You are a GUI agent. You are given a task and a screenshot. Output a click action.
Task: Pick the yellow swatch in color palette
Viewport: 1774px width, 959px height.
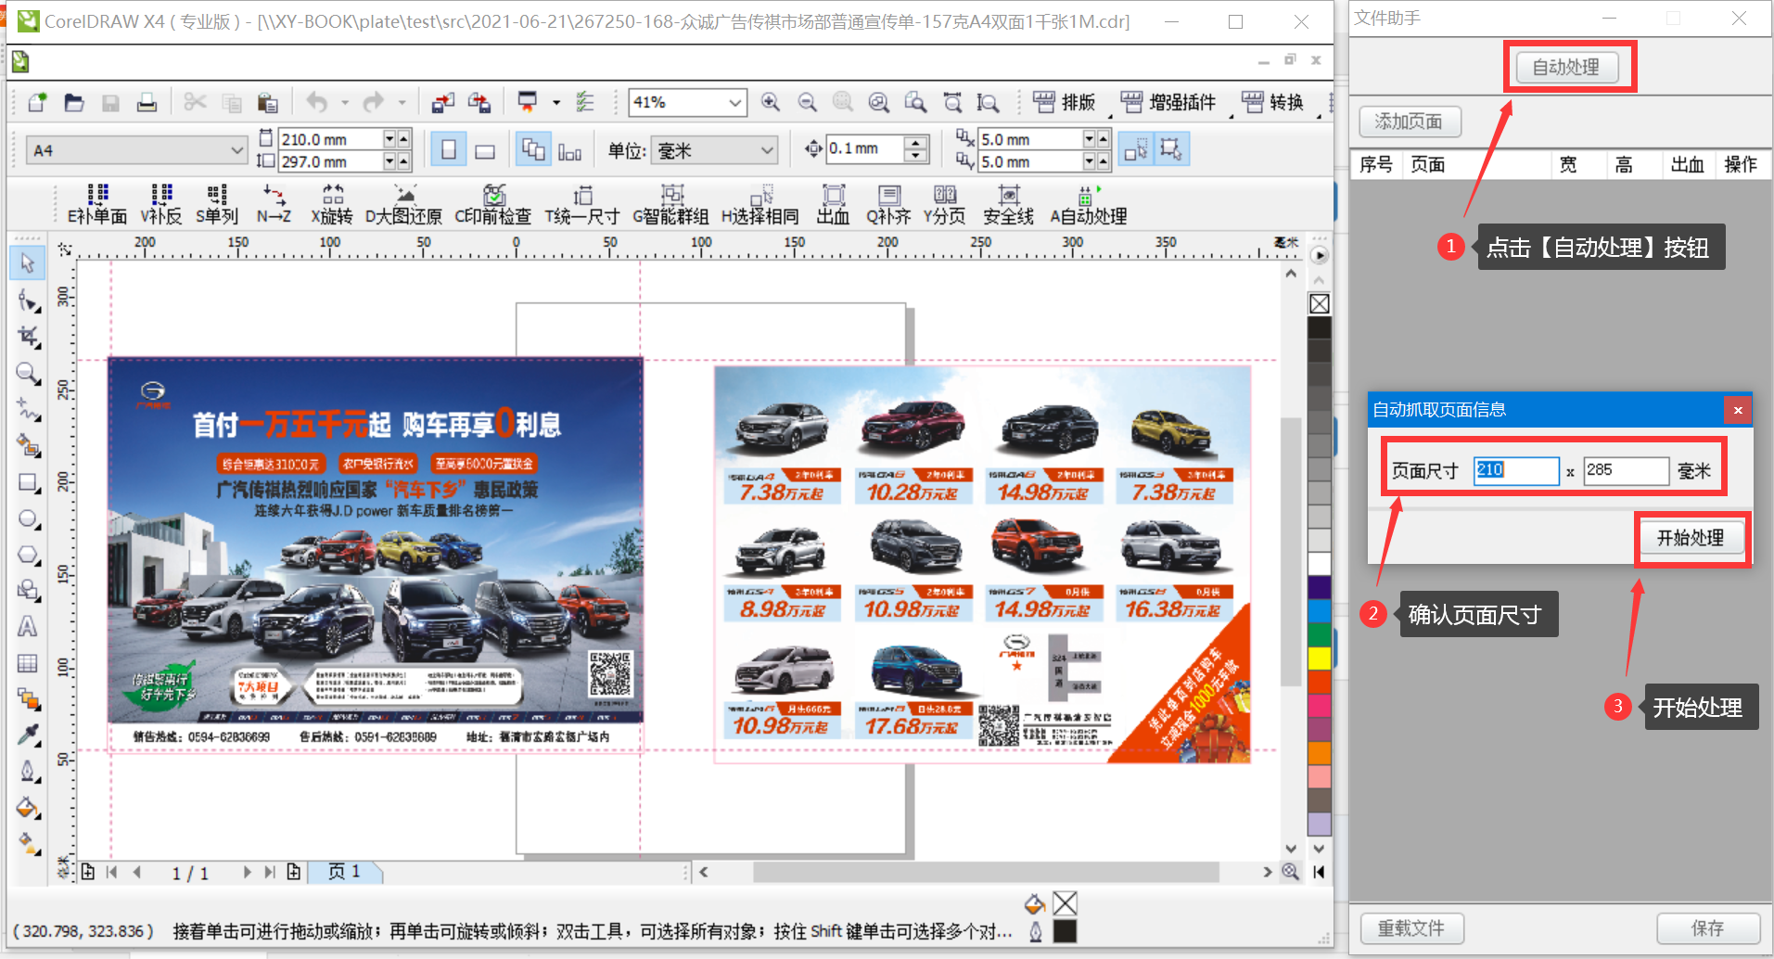pyautogui.click(x=1319, y=659)
